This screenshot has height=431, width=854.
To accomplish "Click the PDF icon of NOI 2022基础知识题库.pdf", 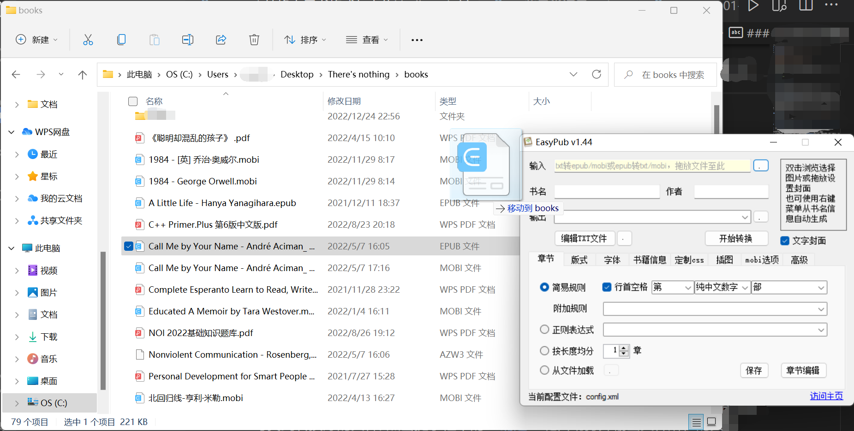I will pyautogui.click(x=139, y=333).
